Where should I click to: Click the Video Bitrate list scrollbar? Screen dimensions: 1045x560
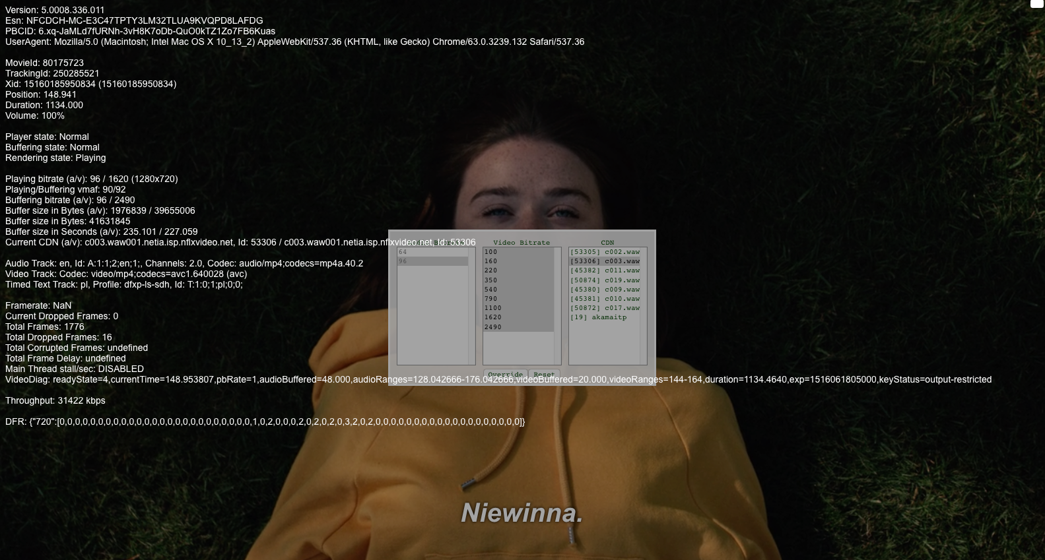[557, 306]
